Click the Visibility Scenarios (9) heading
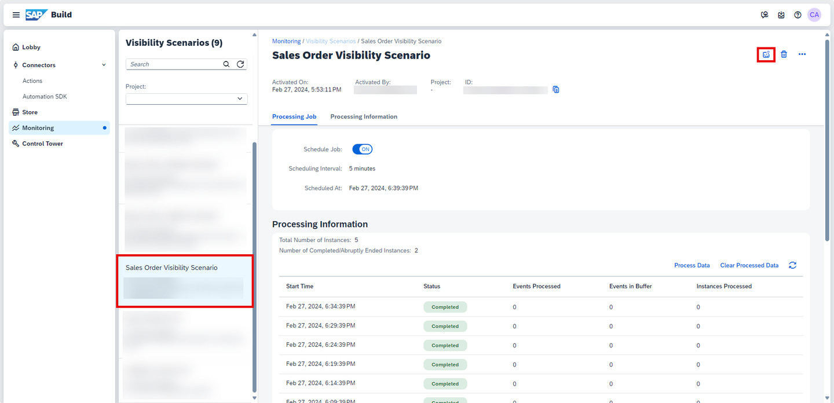Viewport: 834px width, 403px height. point(174,43)
